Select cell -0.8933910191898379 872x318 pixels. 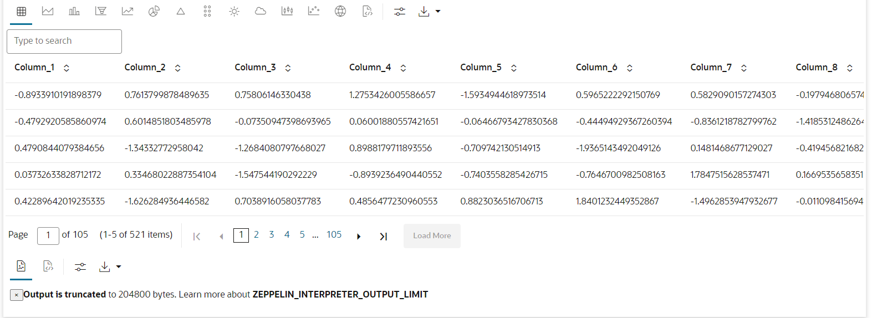click(58, 95)
